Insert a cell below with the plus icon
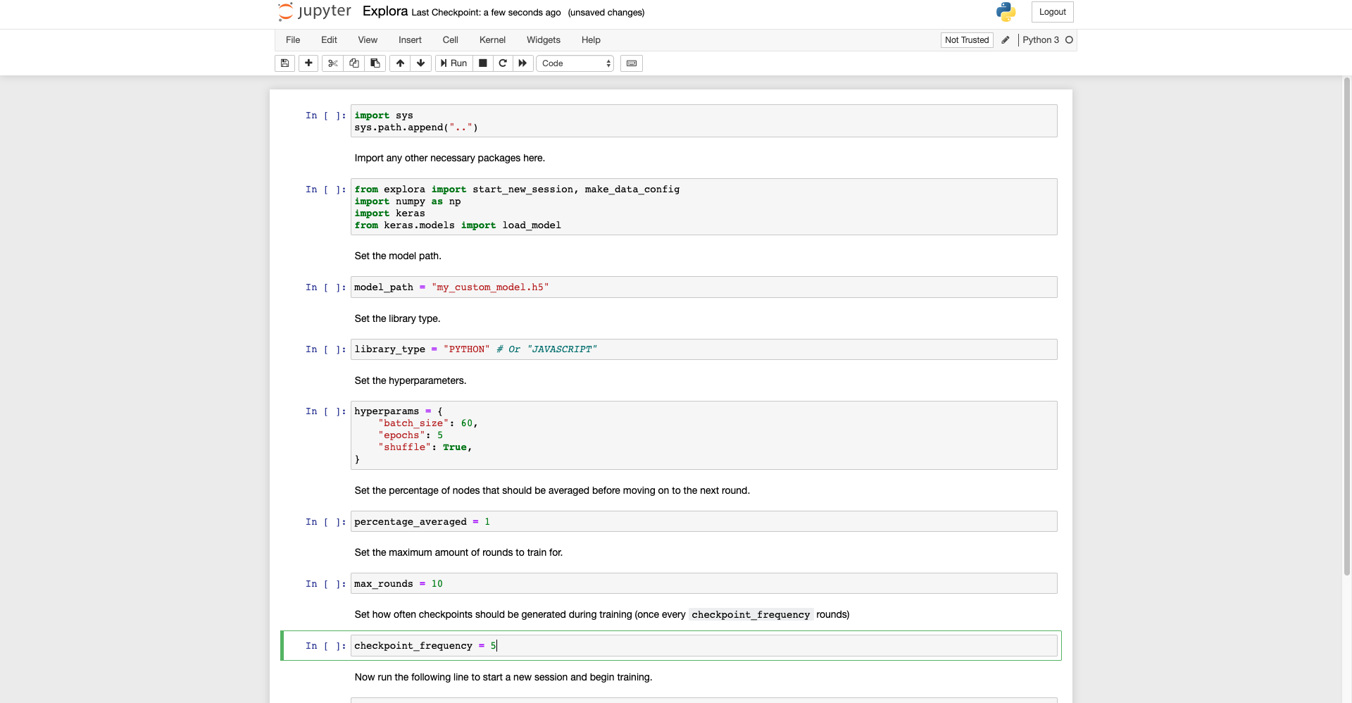1352x703 pixels. click(308, 63)
